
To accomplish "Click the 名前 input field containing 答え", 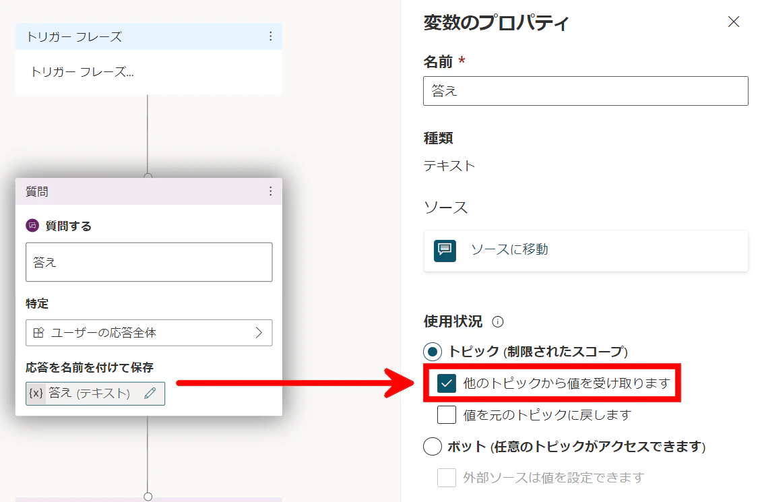I will pos(585,90).
